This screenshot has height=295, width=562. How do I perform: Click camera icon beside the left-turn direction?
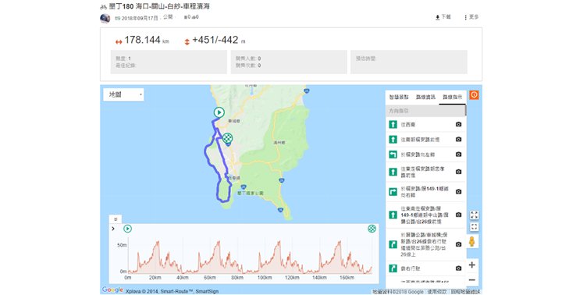coord(458,155)
